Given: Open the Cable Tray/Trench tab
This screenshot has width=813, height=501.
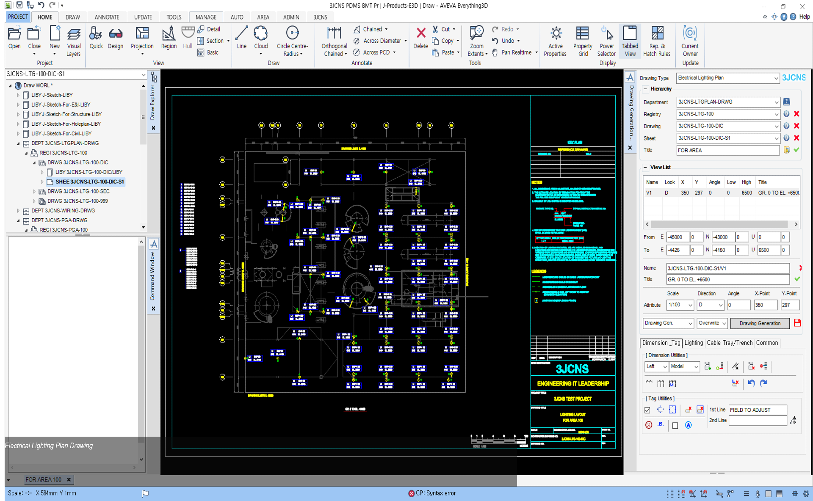Looking at the screenshot, I should tap(729, 343).
